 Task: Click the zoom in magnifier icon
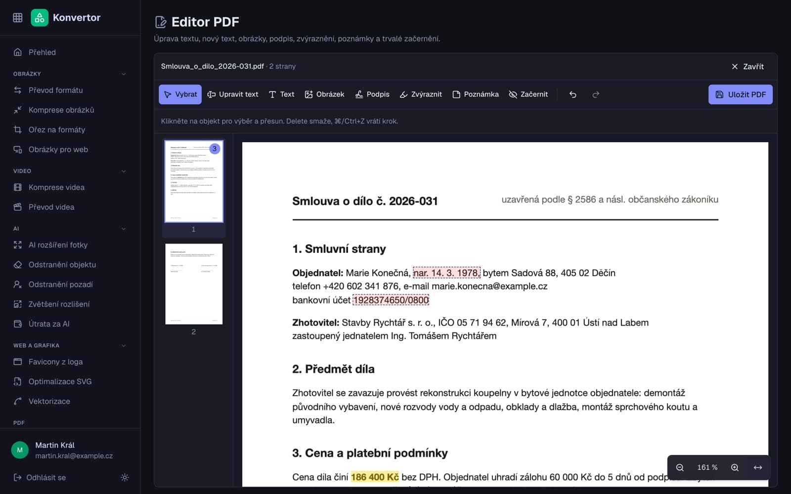coord(735,467)
